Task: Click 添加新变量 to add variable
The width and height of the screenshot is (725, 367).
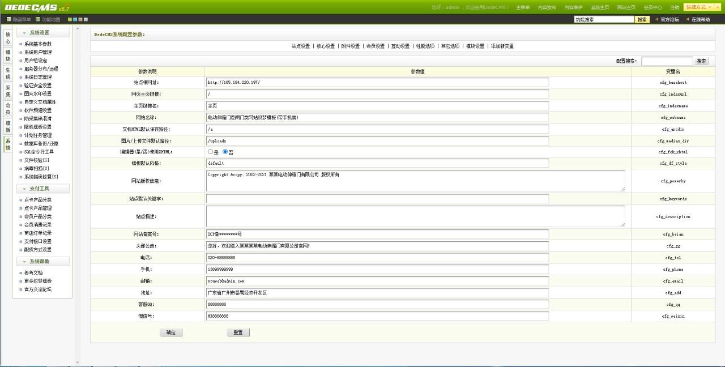Action: [502, 46]
